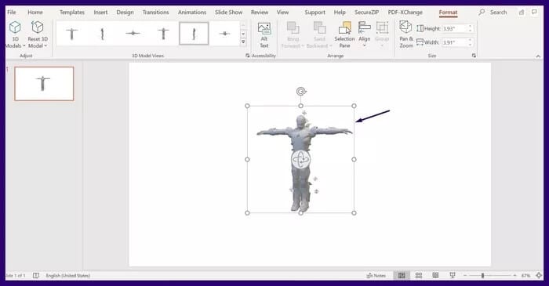Select the sixth 3D model view preset
The image size is (549, 286).
pyautogui.click(x=224, y=34)
